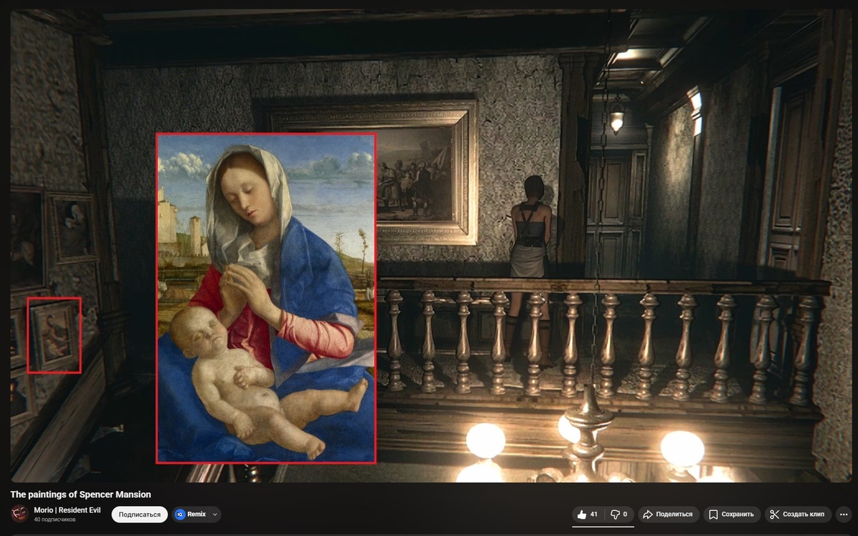Open the Morio | Resident Evil channel link
The image size is (858, 536).
pos(67,510)
